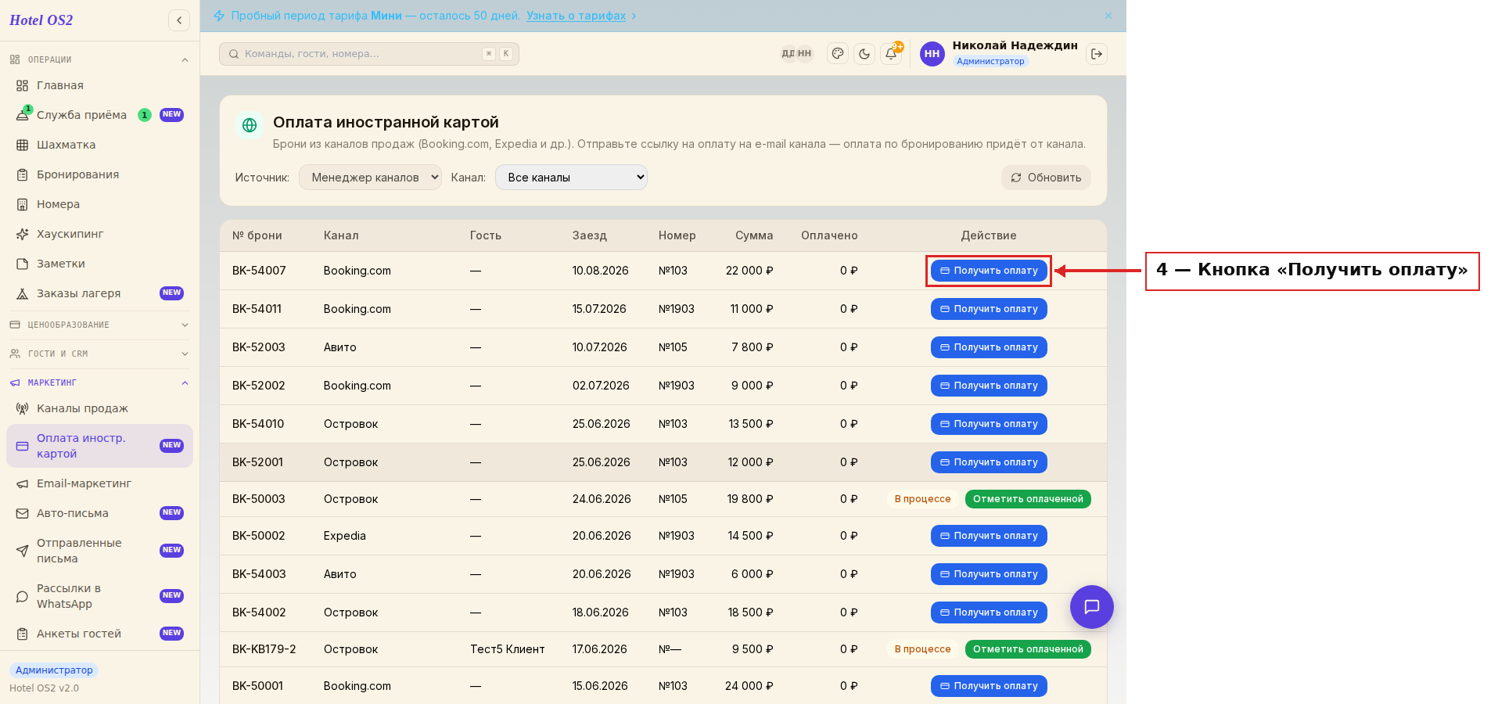Click Получить оплату for BK-50002
This screenshot has width=1498, height=704.
pos(989,536)
